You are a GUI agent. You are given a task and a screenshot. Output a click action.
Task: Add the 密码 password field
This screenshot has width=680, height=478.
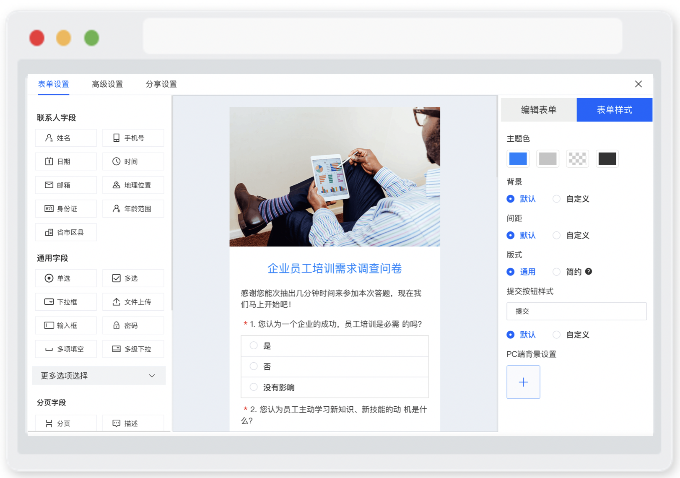[x=133, y=325]
